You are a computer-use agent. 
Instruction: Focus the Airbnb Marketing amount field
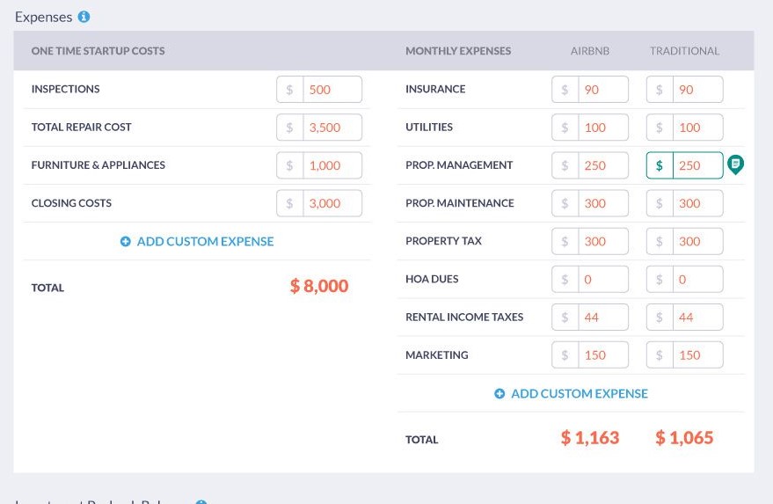[602, 355]
